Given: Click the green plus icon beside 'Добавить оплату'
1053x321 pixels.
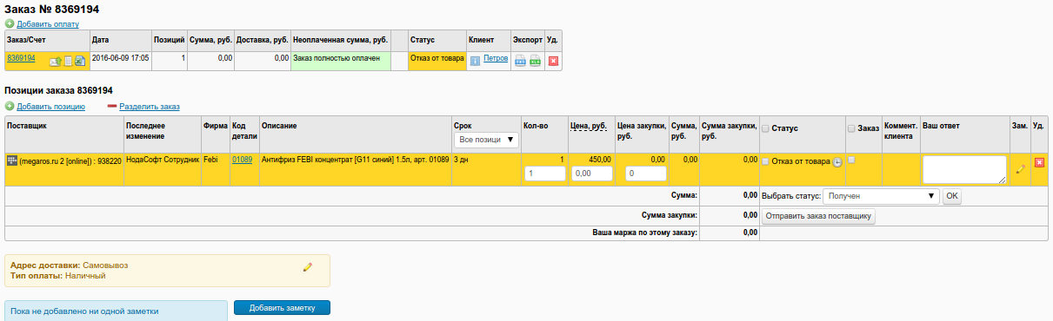Looking at the screenshot, I should [10, 23].
